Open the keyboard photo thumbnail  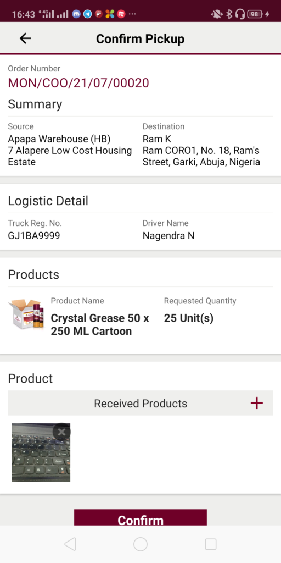coord(41,452)
